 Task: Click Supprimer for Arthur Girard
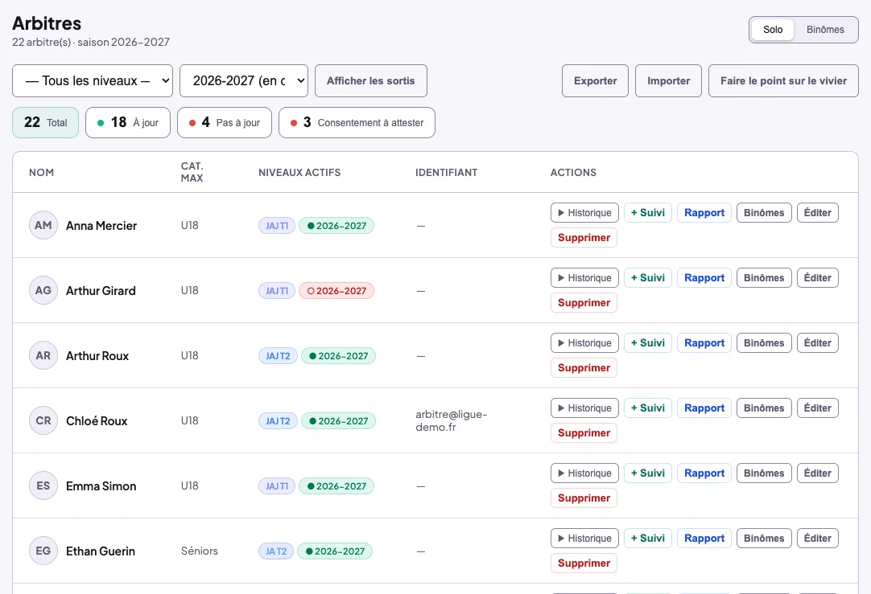pyautogui.click(x=584, y=302)
